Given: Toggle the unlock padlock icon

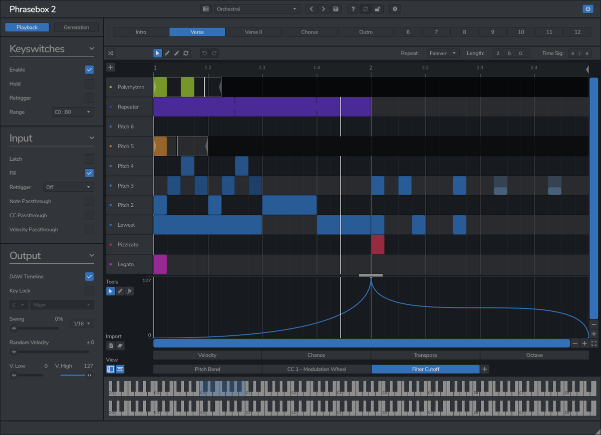Looking at the screenshot, I should coord(377,9).
